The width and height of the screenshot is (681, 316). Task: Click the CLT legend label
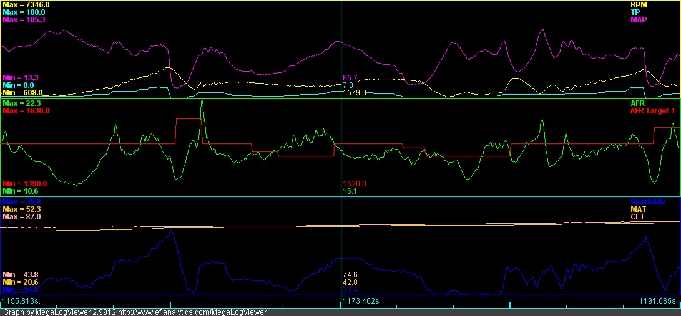coord(637,217)
